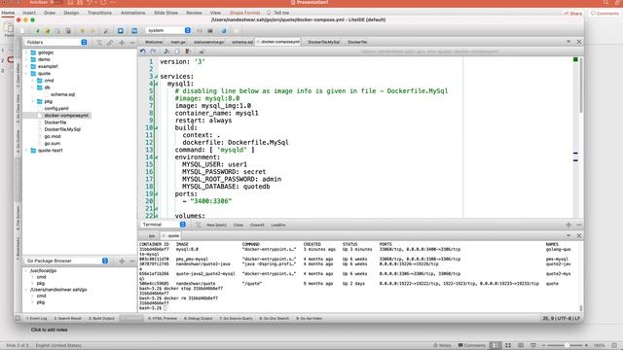Select Dockerfile.MySql in the folder tree
623x350 pixels.
tap(62, 129)
